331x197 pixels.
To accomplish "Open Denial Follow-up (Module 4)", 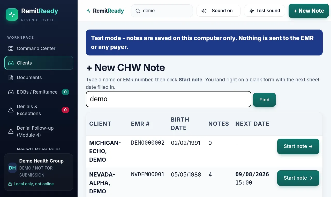I will tap(39, 132).
